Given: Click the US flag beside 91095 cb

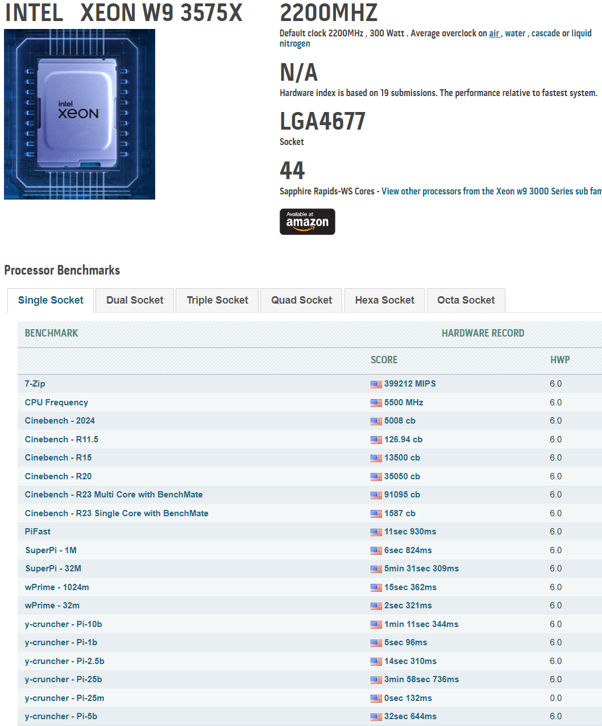Looking at the screenshot, I should pos(376,495).
